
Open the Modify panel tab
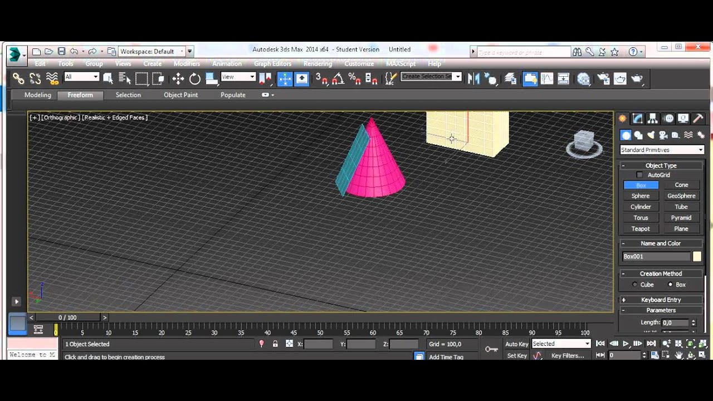[638, 119]
